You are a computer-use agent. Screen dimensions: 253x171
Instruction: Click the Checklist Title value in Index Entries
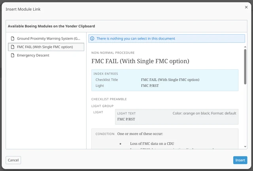click(x=170, y=80)
